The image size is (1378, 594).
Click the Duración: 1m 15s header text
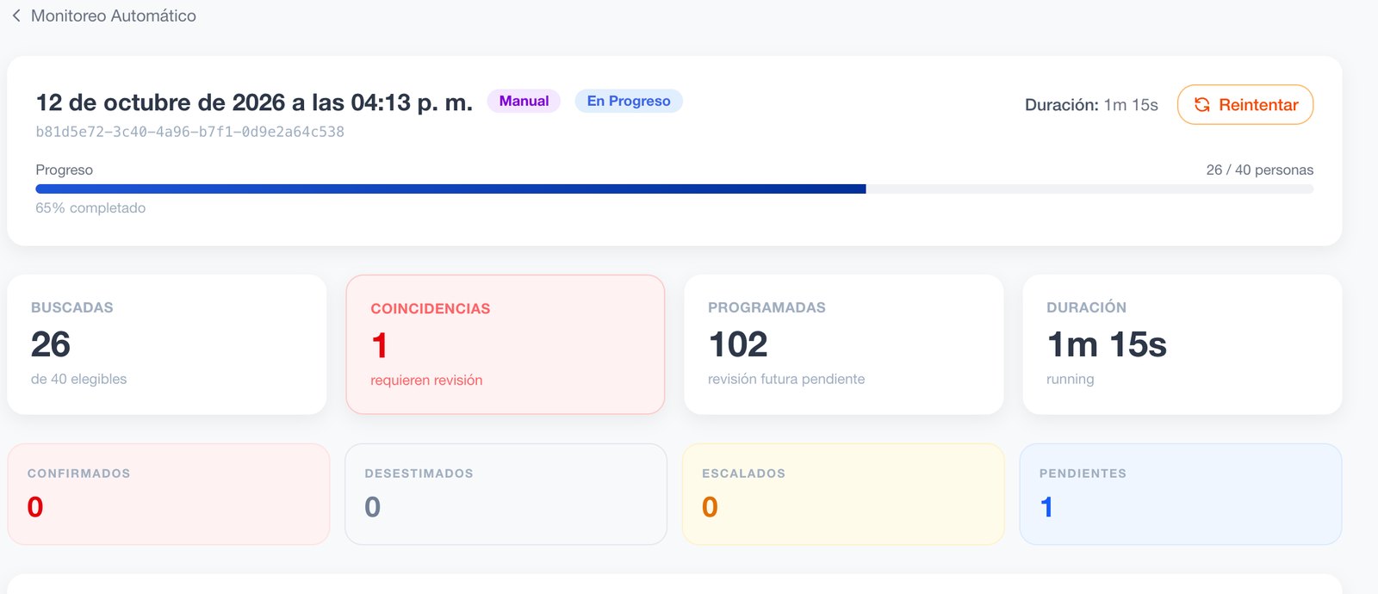(x=1091, y=105)
